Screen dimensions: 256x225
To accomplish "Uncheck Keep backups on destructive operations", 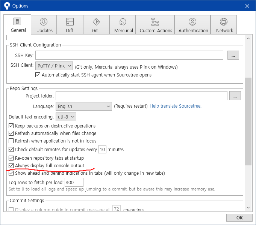I will (x=11, y=126).
